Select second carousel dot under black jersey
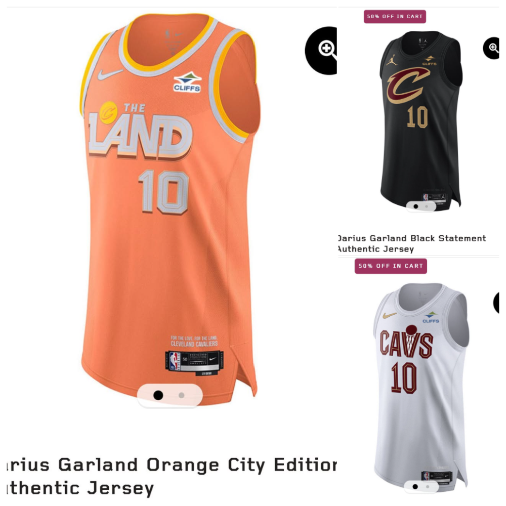This screenshot has height=506, width=506. click(x=427, y=206)
